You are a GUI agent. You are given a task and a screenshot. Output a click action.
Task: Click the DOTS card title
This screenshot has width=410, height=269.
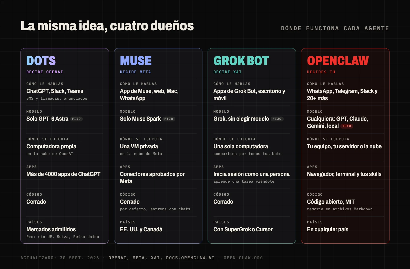[41, 61]
